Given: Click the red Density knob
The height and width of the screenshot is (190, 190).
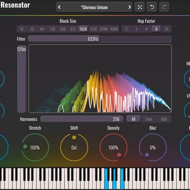Looking at the screenshot, I should point(114,147).
